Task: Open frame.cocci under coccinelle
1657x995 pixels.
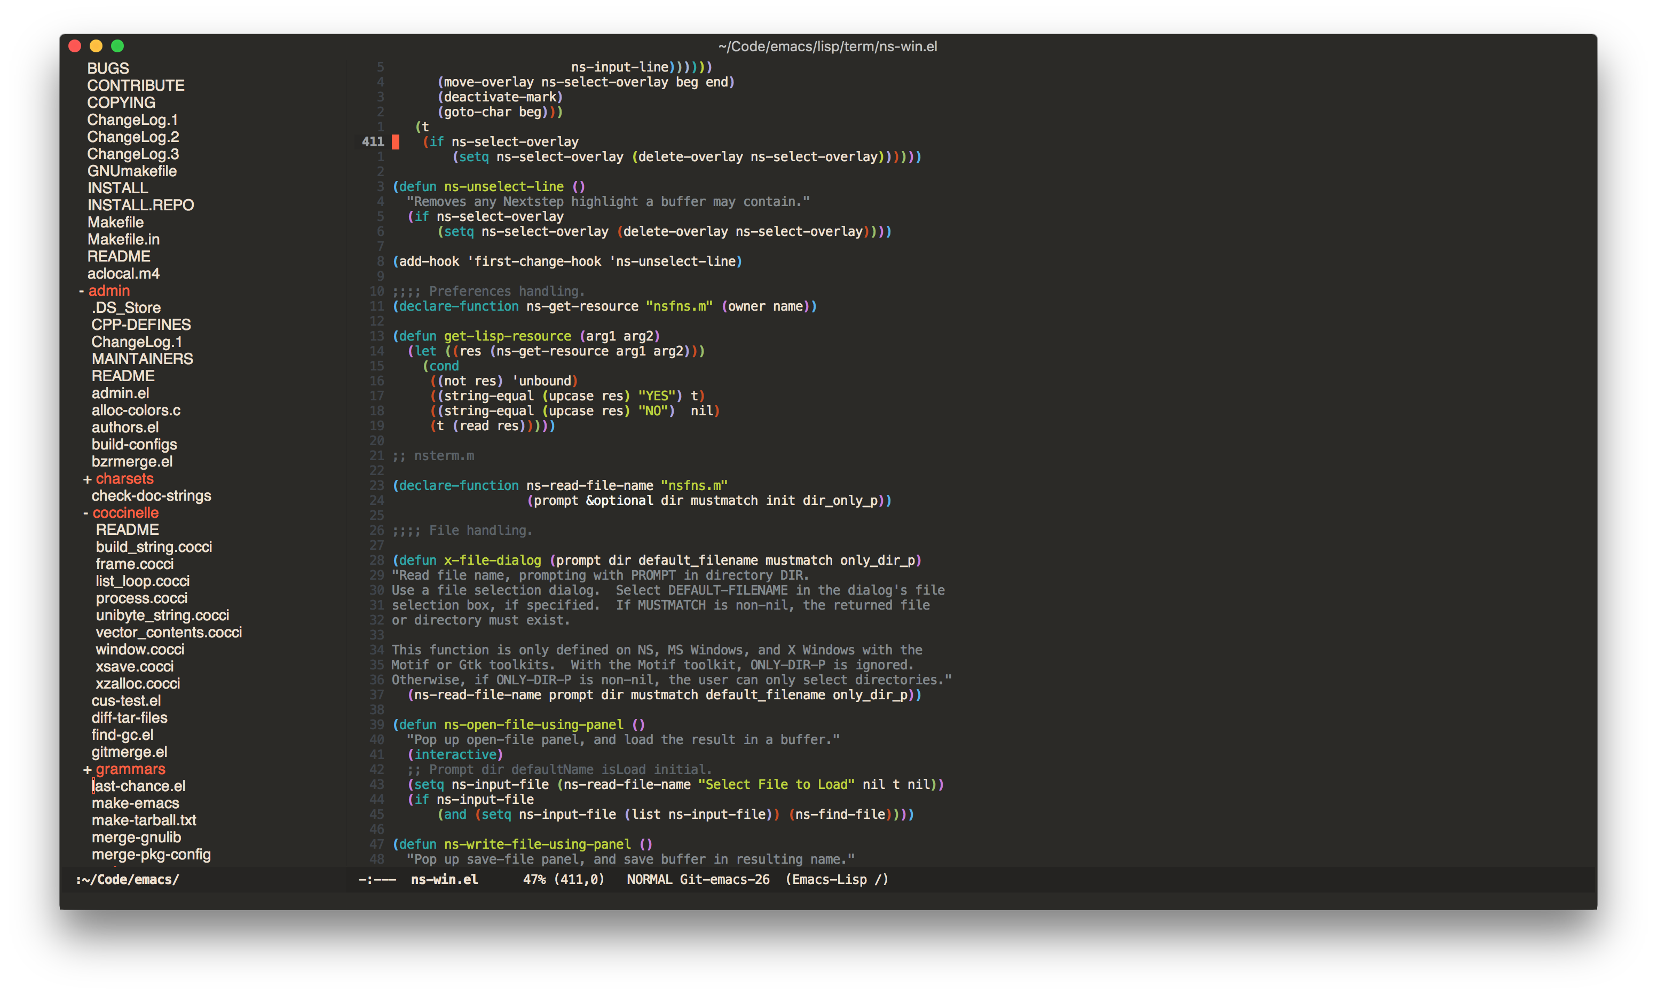Action: click(134, 564)
